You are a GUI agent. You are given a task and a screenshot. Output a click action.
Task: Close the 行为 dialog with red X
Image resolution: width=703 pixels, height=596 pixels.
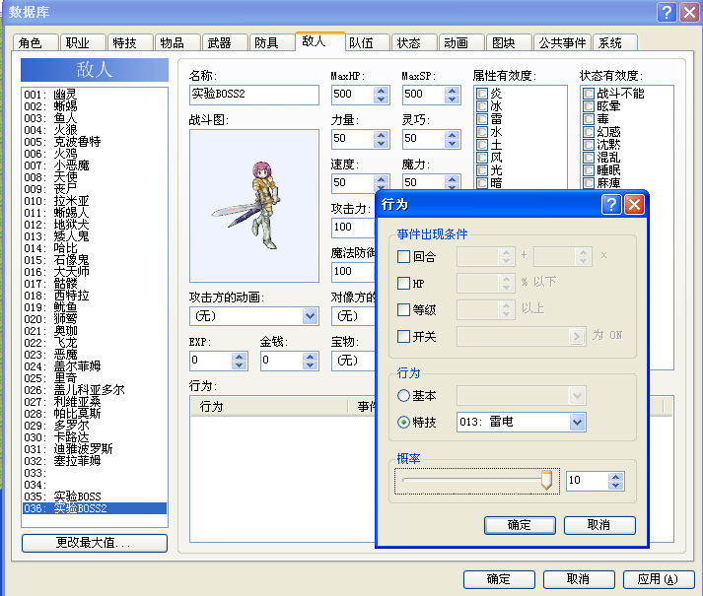[x=634, y=205]
